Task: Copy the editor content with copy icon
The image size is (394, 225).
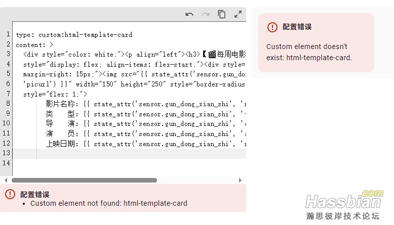Action: point(222,15)
